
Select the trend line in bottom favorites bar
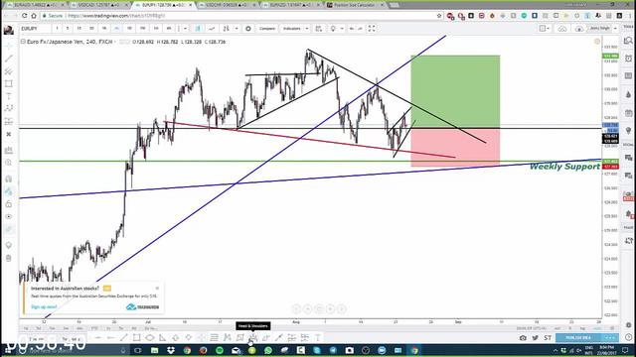pos(123,337)
